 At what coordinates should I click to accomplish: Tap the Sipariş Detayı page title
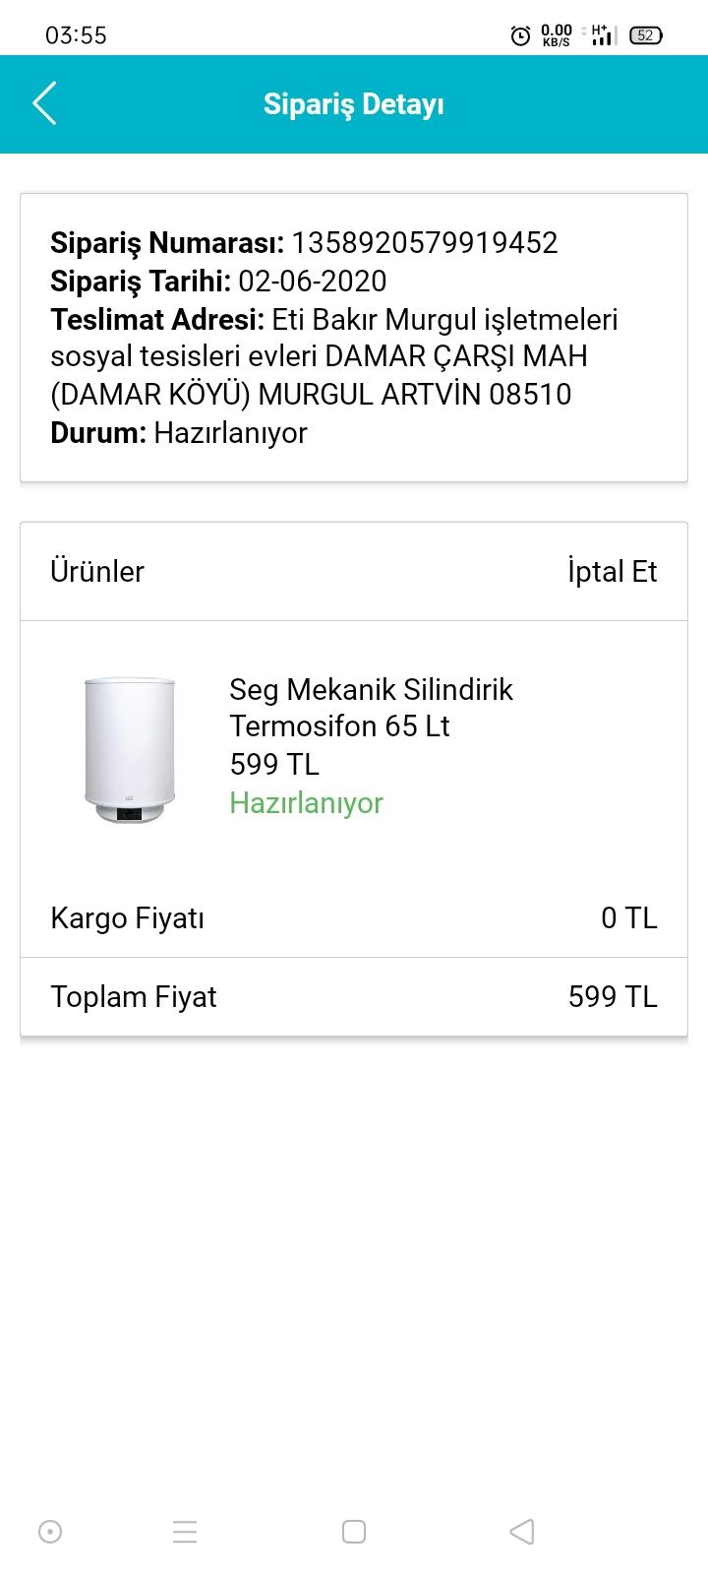click(x=354, y=104)
